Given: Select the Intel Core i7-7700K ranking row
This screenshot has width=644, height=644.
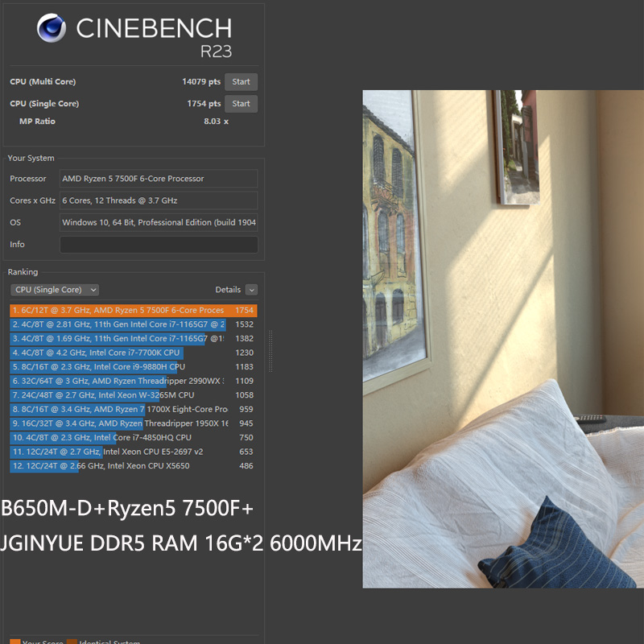Looking at the screenshot, I should (x=134, y=353).
